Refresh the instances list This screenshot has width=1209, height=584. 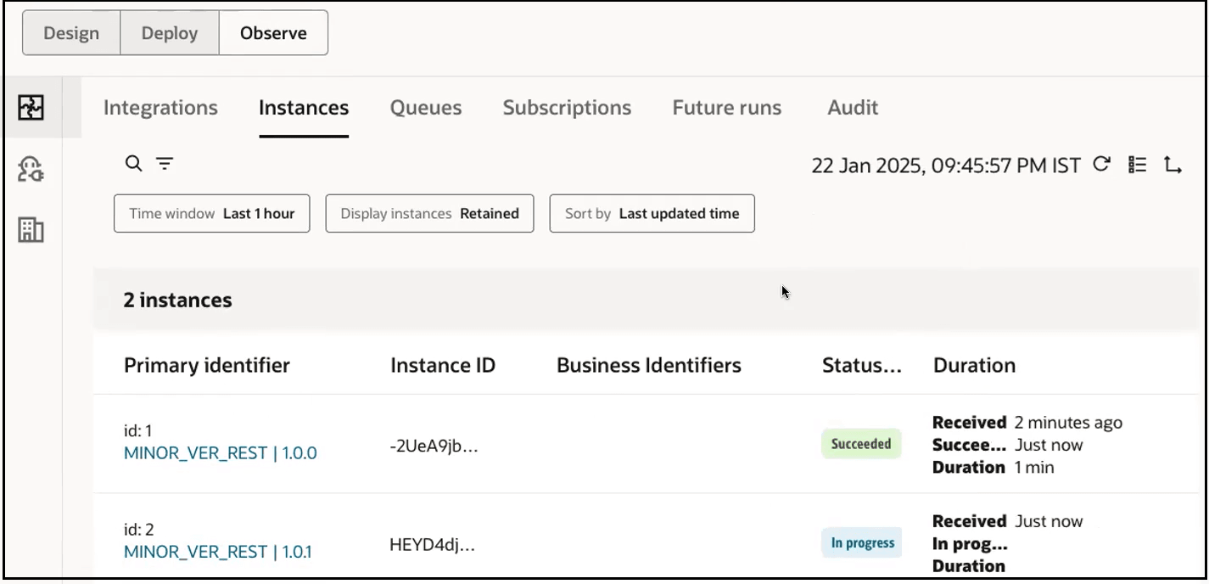tap(1101, 166)
